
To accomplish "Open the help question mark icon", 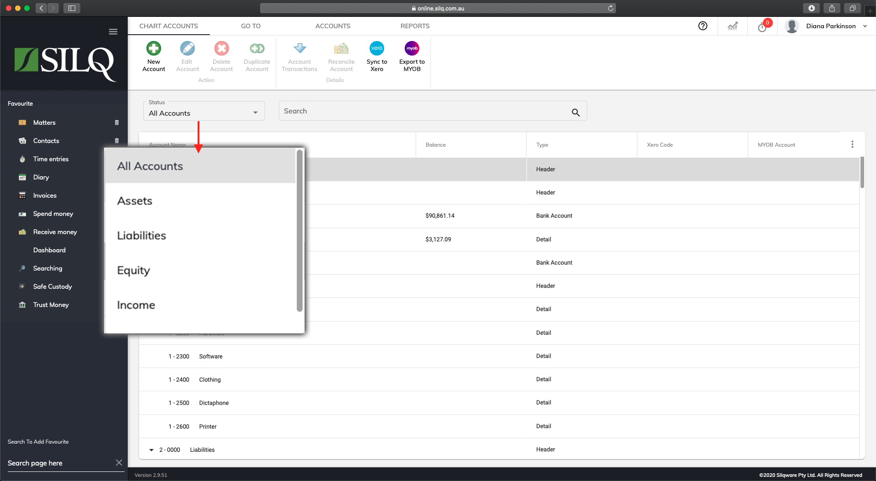I will 703,26.
